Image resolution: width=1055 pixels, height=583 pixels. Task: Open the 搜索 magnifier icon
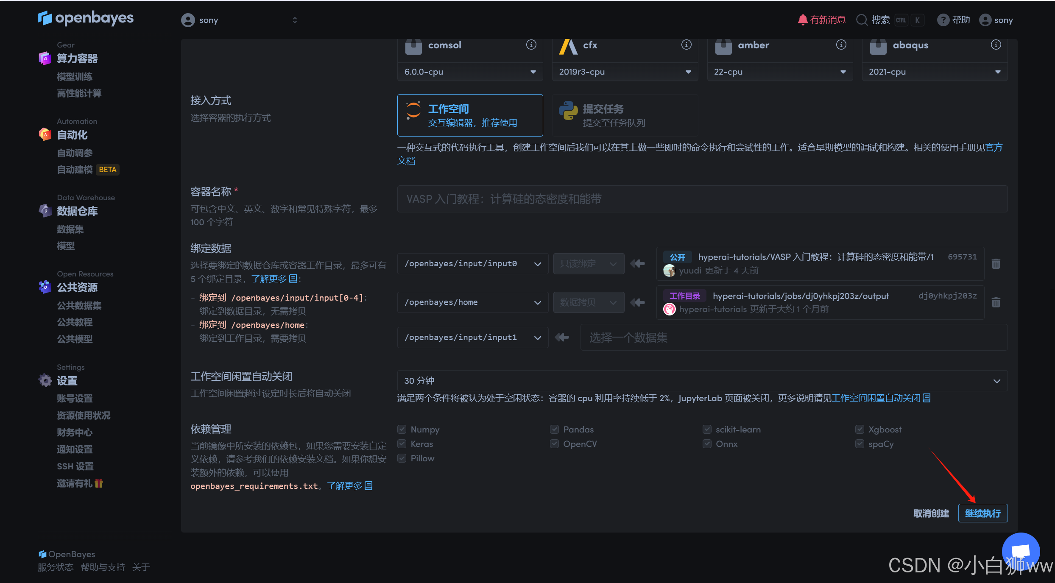pyautogui.click(x=862, y=20)
